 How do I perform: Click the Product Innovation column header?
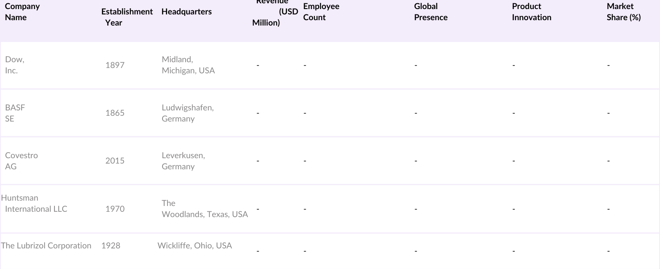point(531,12)
